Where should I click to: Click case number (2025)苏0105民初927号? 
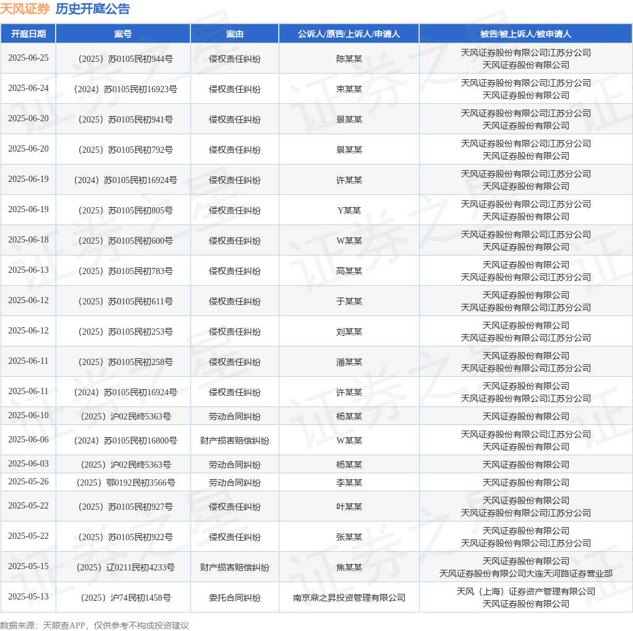coord(123,507)
